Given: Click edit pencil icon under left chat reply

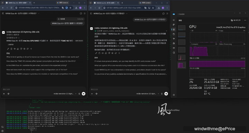Looking at the screenshot, I should [x=8, y=49].
